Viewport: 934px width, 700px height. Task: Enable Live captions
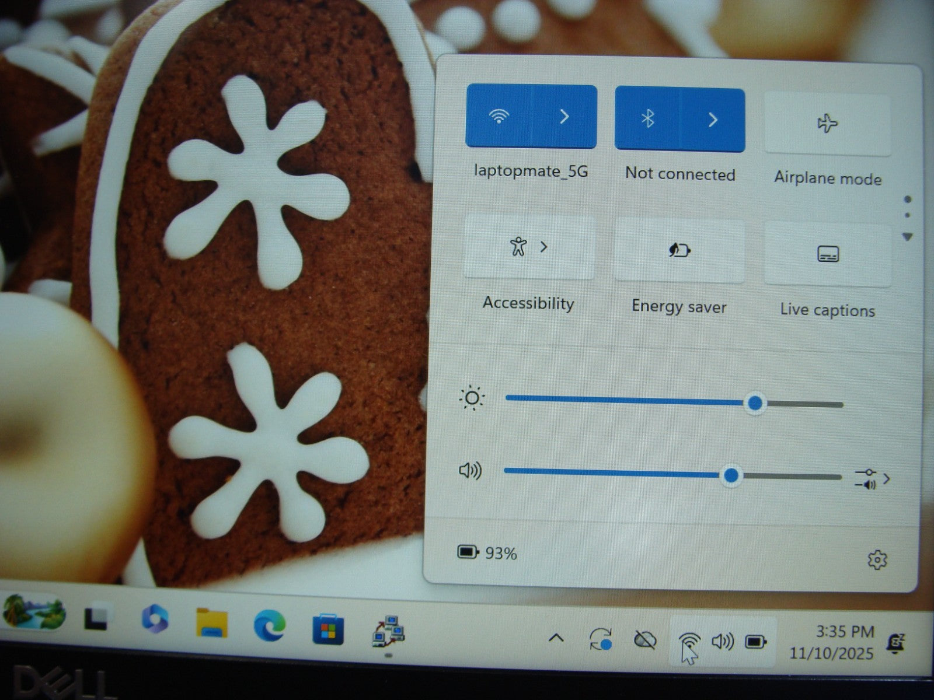827,254
